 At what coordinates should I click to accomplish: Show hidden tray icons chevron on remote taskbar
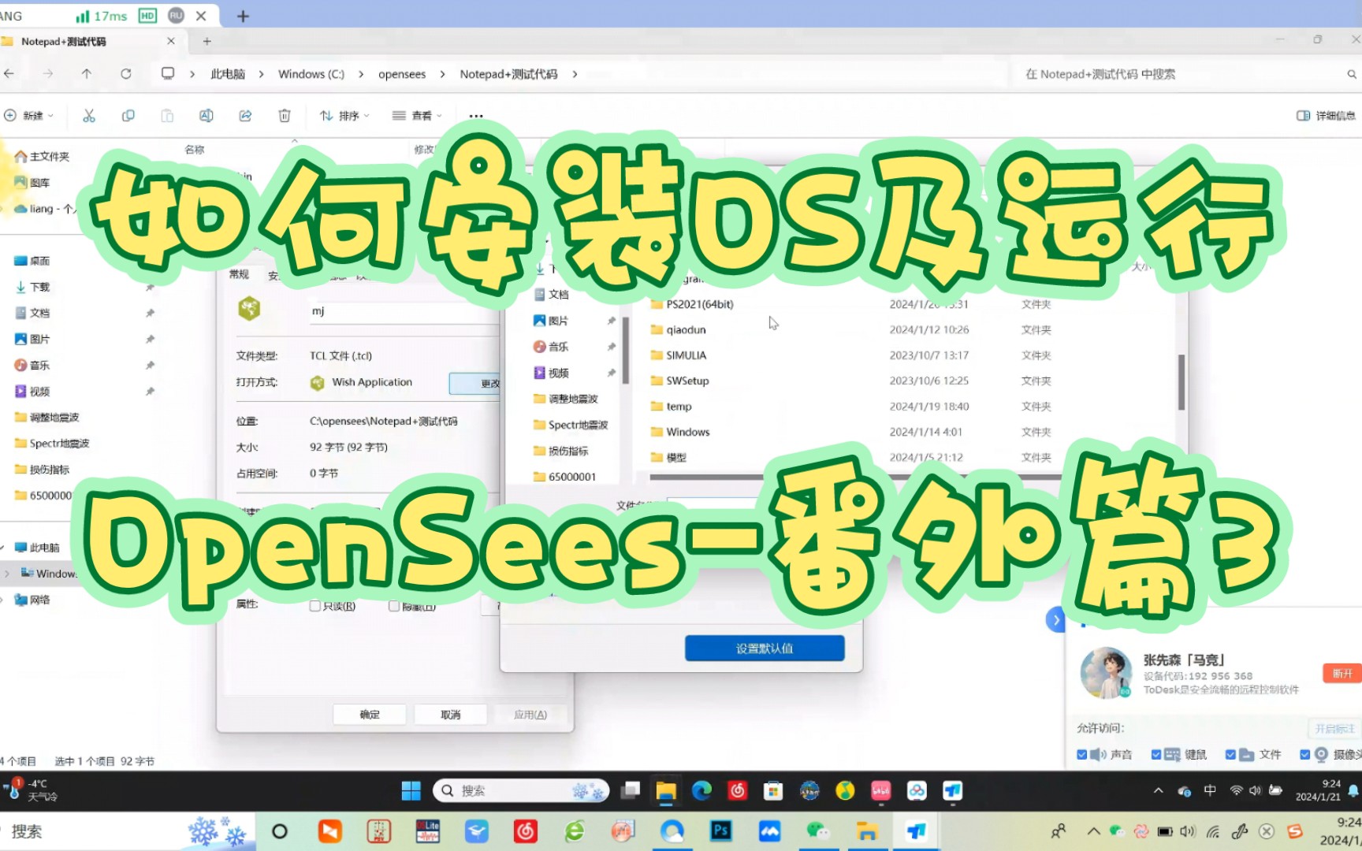[1158, 790]
